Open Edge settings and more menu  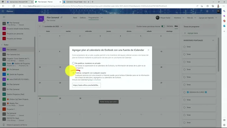click(x=224, y=6)
